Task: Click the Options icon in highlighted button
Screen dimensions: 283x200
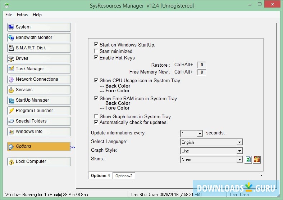Action: (x=11, y=146)
